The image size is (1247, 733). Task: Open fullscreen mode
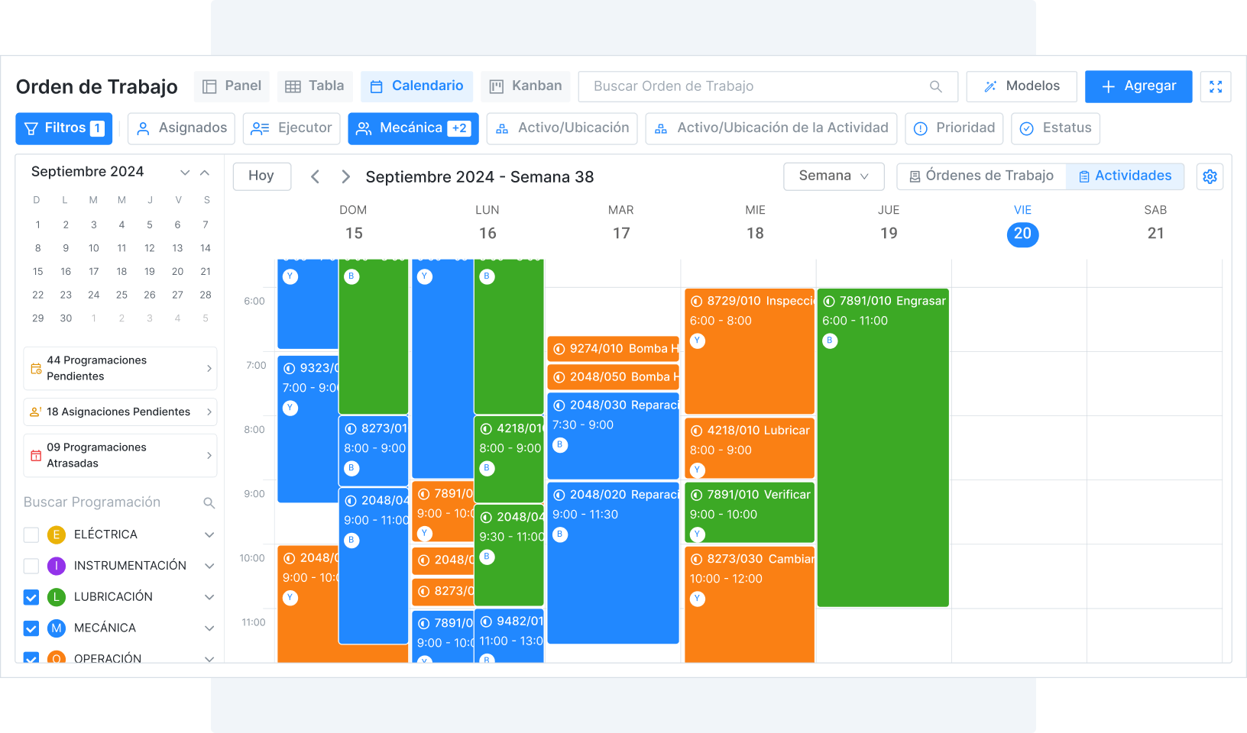tap(1216, 86)
